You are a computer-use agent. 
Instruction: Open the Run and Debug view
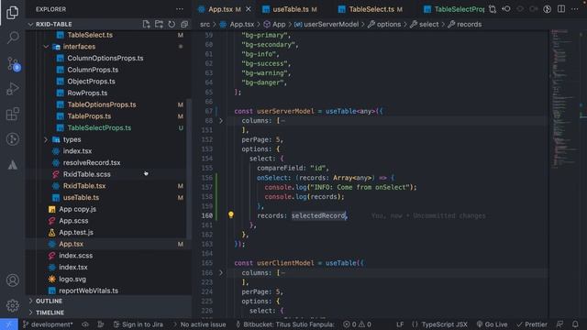click(x=12, y=89)
